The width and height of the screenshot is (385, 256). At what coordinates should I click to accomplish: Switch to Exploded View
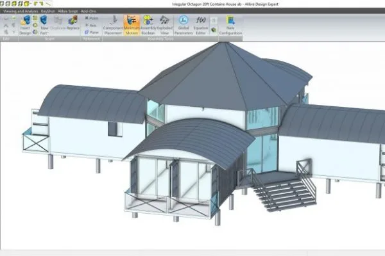164,25
